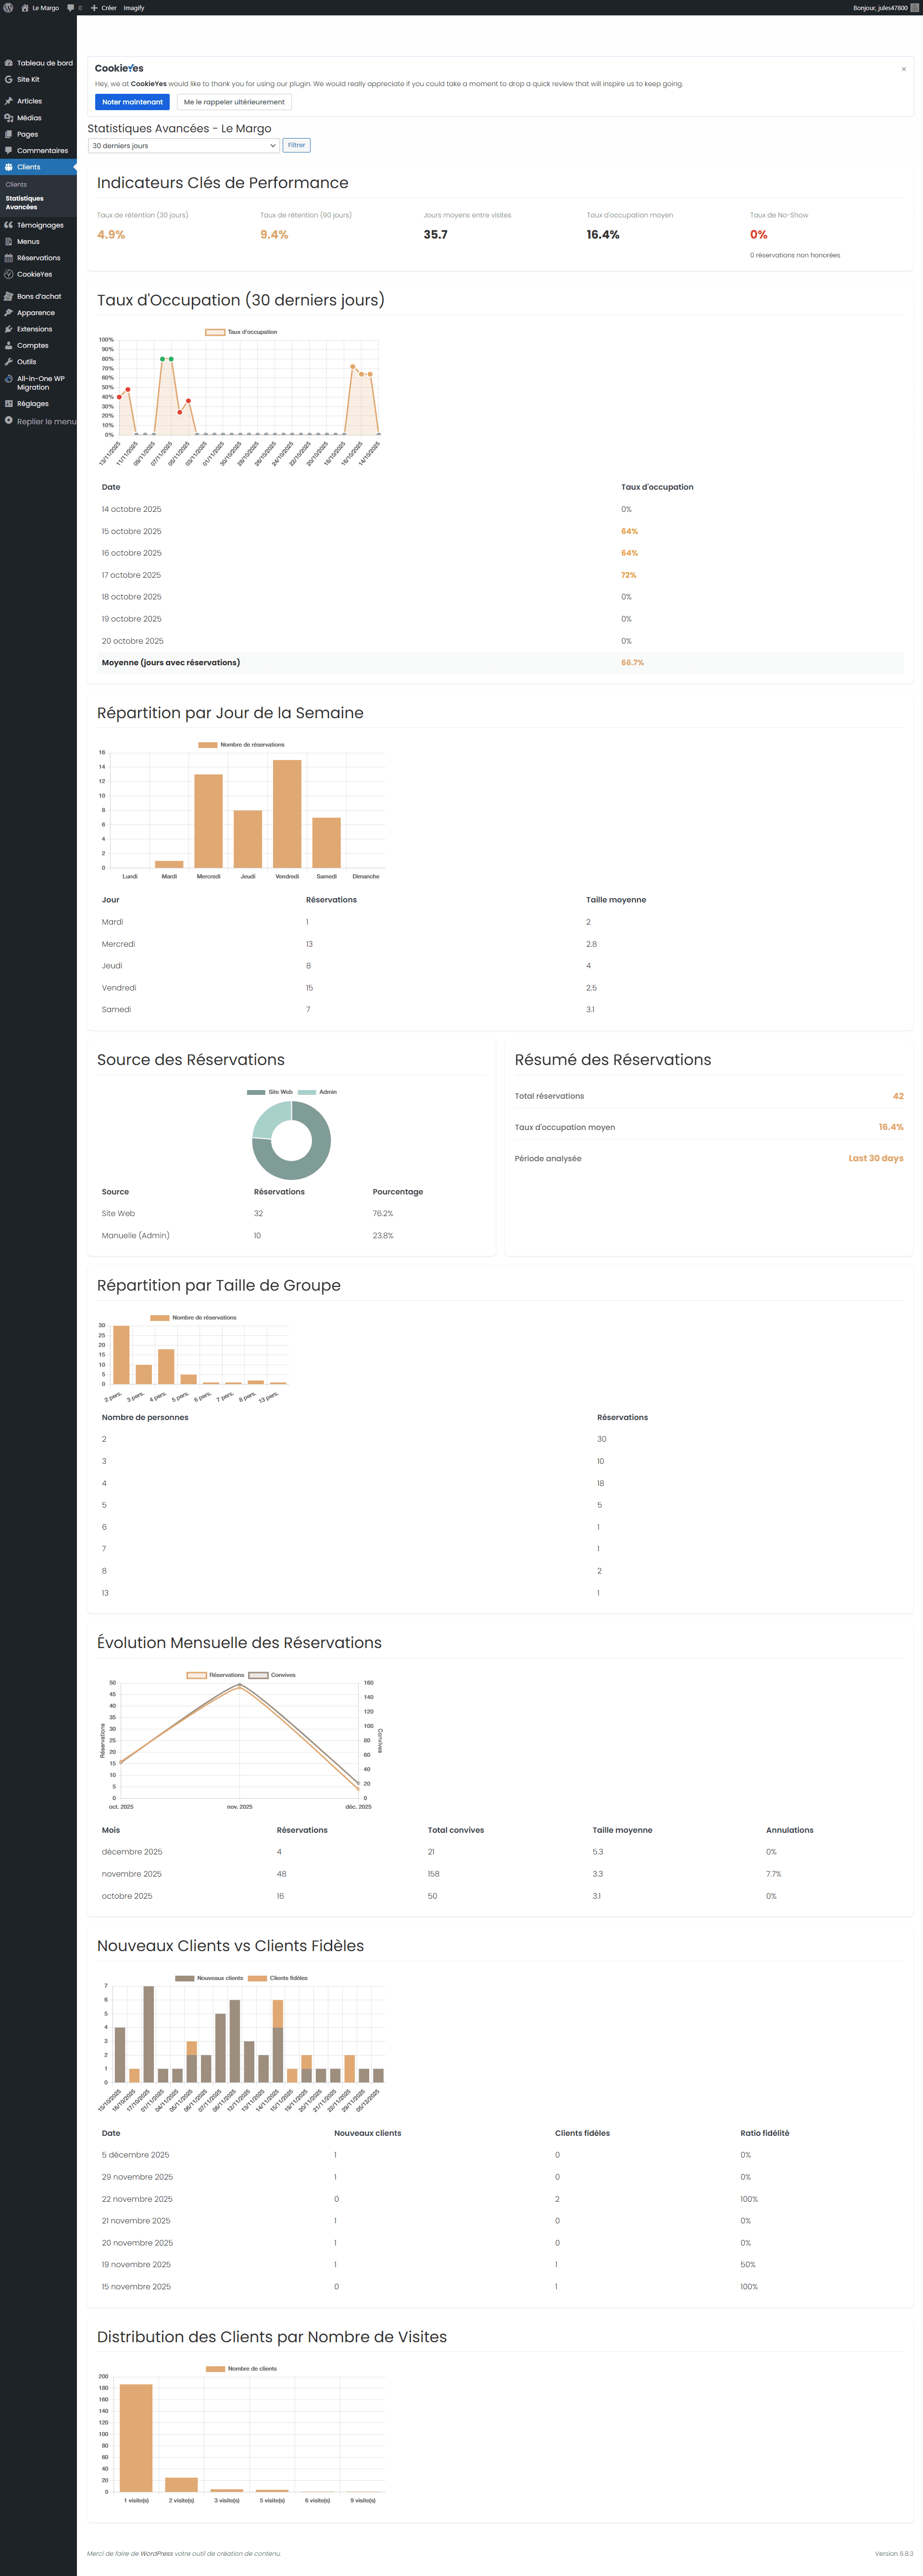Open Imagify in the top admin bar
923x2576 pixels.
point(134,7)
